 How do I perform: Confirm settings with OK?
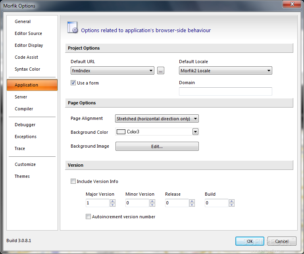[250, 241]
